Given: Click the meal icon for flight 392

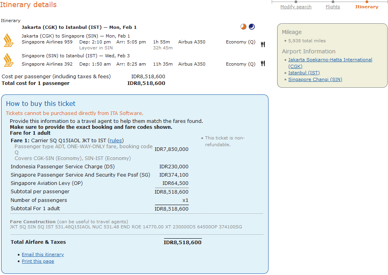Looking at the screenshot, I should [263, 64].
